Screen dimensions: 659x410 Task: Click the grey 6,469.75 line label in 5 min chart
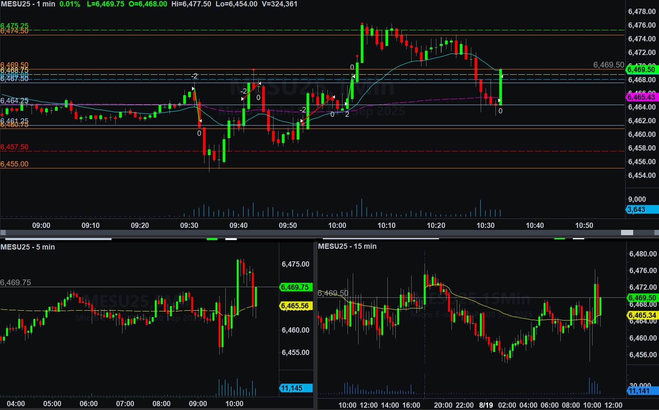pos(16,283)
